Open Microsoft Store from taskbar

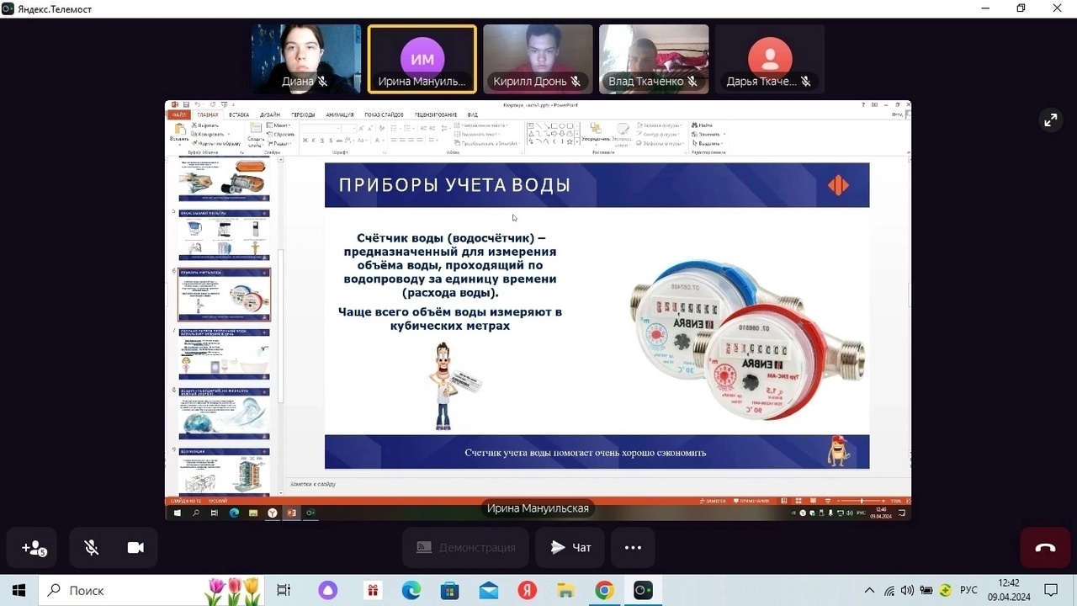[x=449, y=590]
